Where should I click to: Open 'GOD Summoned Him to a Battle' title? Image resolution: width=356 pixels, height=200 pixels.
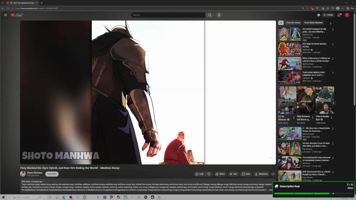(316, 173)
